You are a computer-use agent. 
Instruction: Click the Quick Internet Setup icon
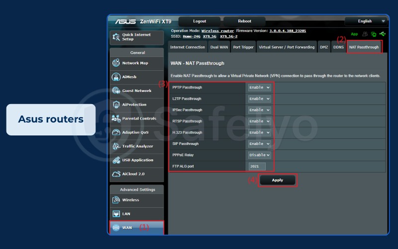pyautogui.click(x=116, y=37)
